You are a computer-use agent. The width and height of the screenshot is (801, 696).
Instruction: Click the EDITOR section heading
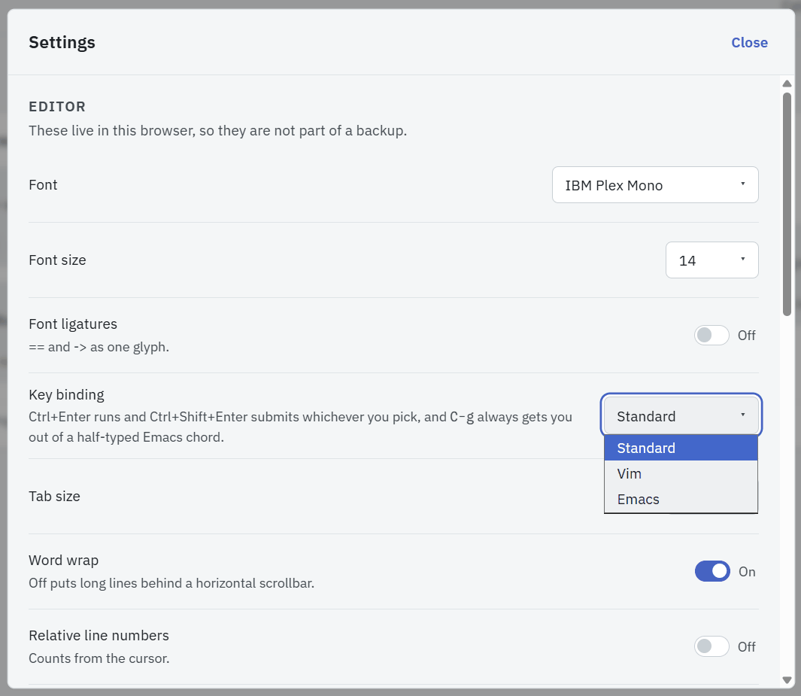(57, 107)
